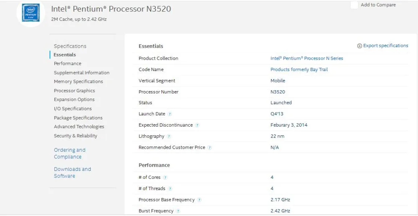Click the Lithography info question icon
This screenshot has height=216, width=418.
point(169,137)
